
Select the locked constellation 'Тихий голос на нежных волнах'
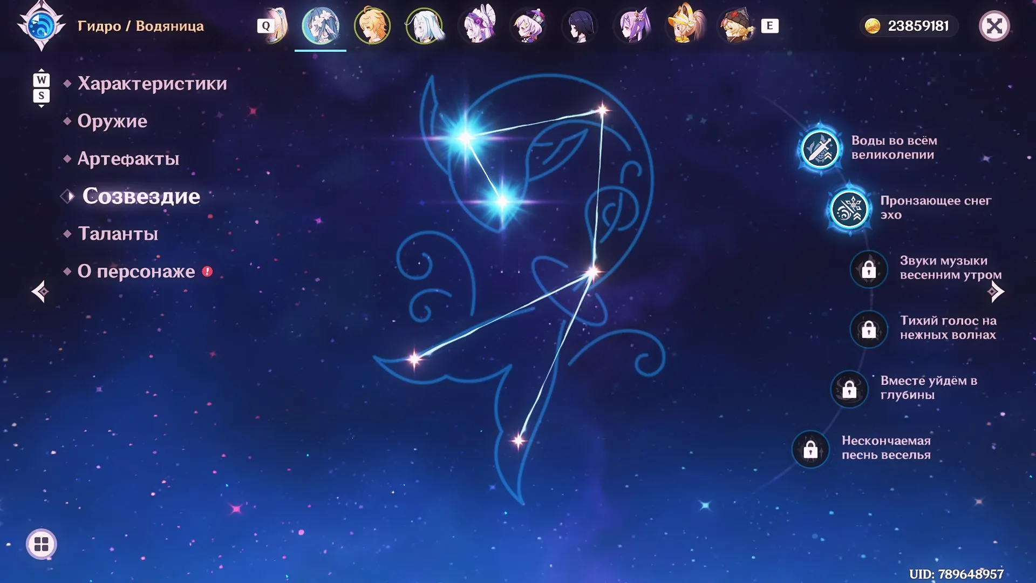click(869, 329)
